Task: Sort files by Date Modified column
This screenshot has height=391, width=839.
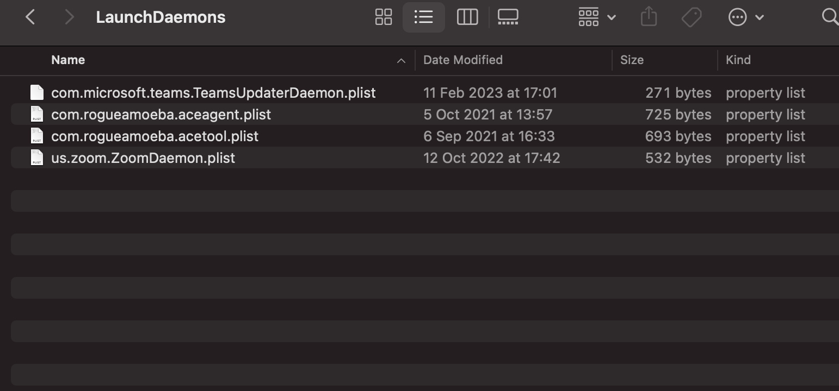Action: 462,60
